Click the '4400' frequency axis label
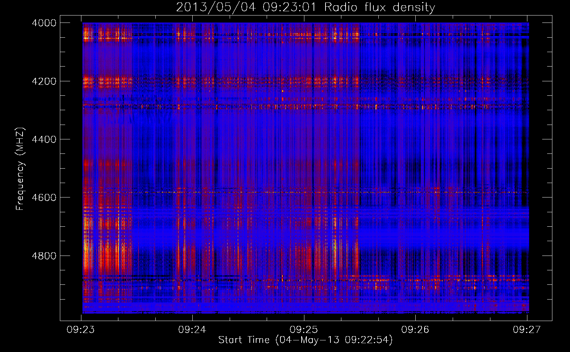570x352 pixels. click(44, 139)
